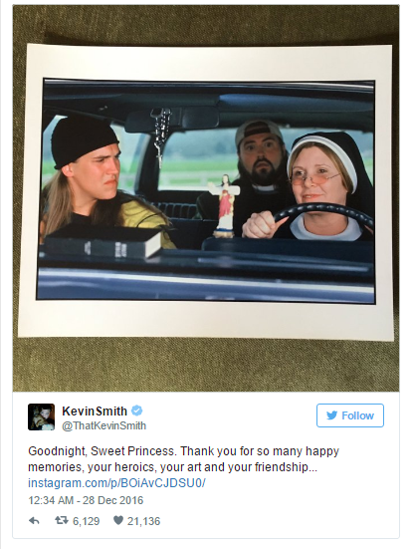
Task: Click the blue verified badge
Action: point(136,411)
